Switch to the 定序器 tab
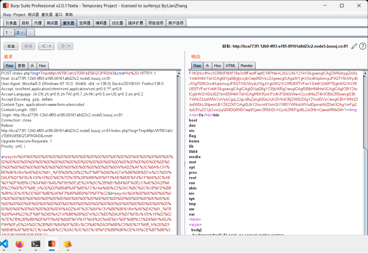 [85, 23]
